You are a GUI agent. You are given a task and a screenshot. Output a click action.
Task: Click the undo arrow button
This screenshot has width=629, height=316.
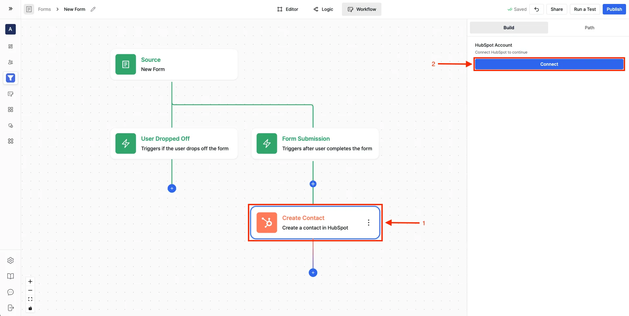coord(537,9)
